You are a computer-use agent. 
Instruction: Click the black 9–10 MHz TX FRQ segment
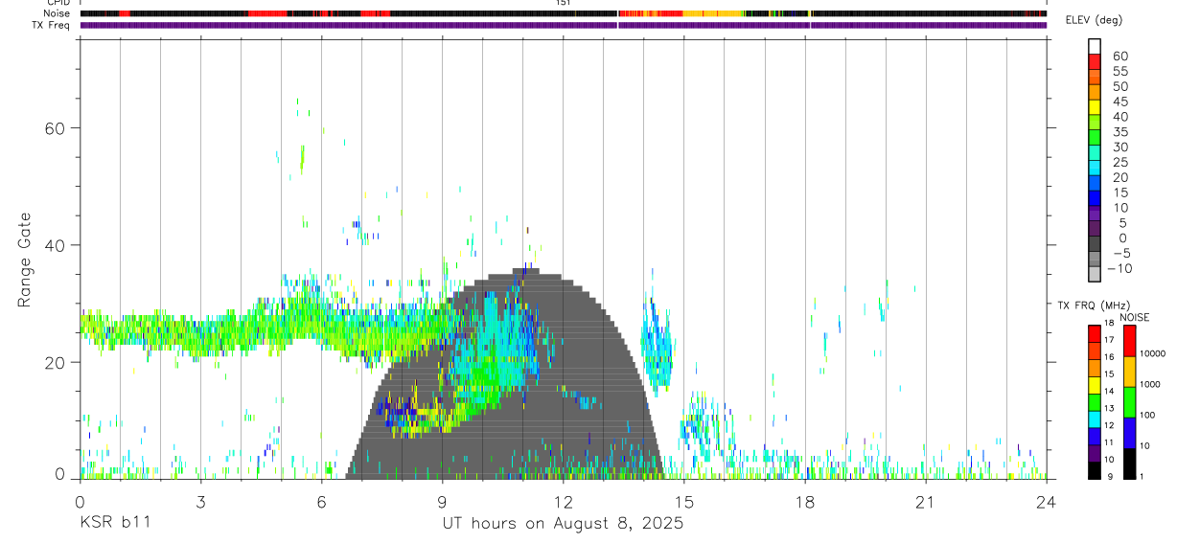1094,470
